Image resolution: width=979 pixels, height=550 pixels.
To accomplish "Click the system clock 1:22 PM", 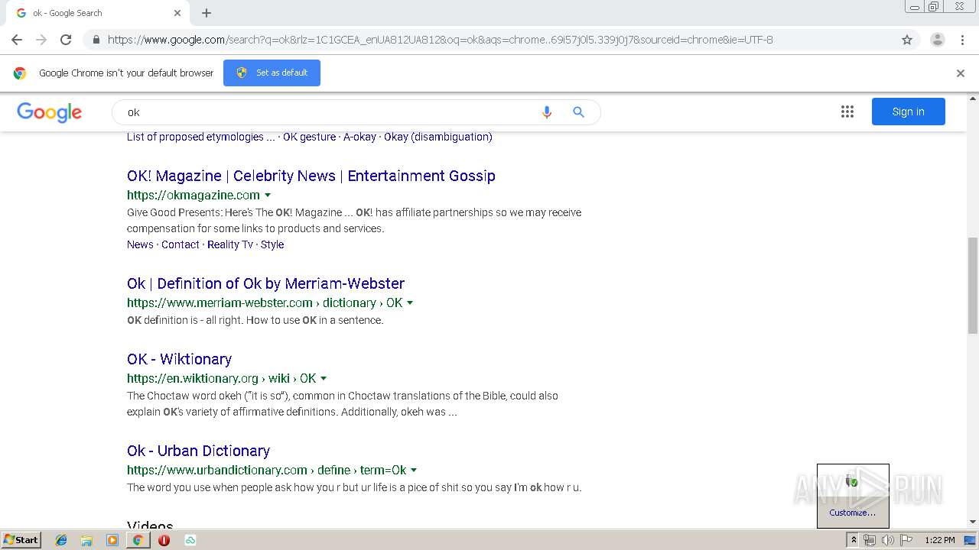I will click(939, 540).
